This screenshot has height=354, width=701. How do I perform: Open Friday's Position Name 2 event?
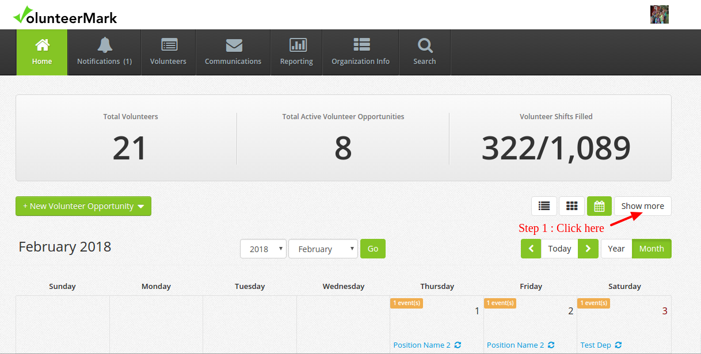[516, 345]
